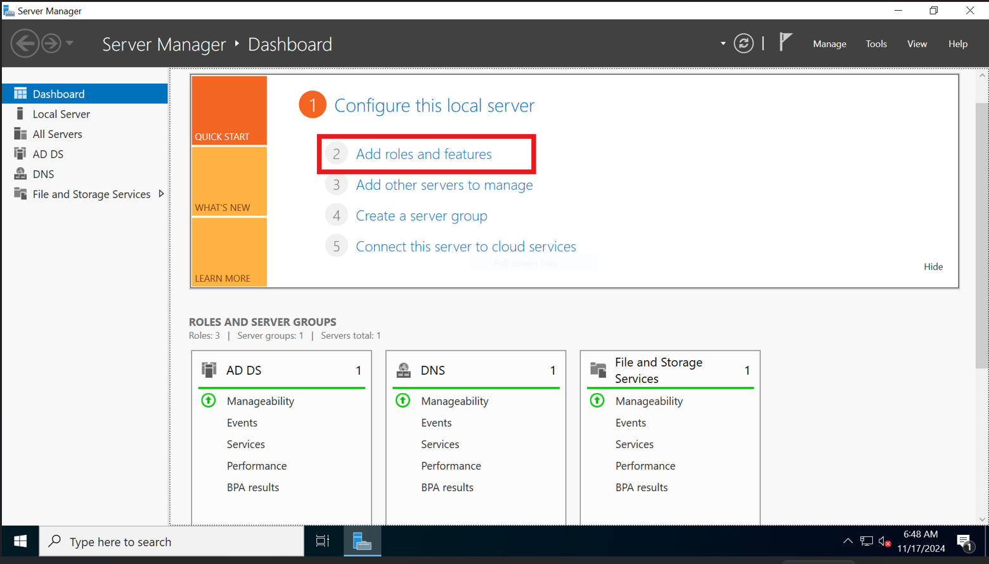Open the notifications flag
989x564 pixels.
pos(785,42)
